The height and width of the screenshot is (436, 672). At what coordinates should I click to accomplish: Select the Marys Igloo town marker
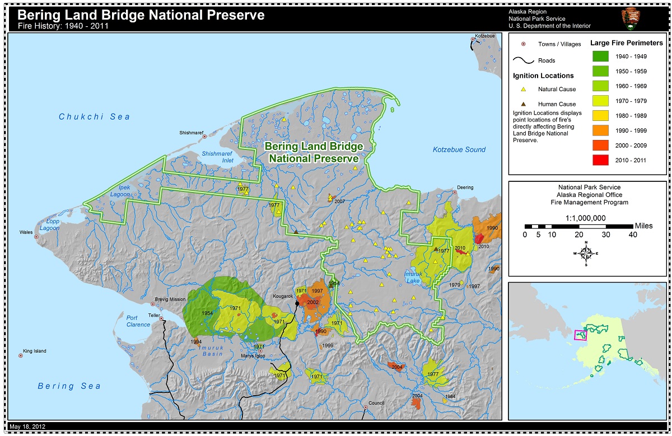pos(259,350)
